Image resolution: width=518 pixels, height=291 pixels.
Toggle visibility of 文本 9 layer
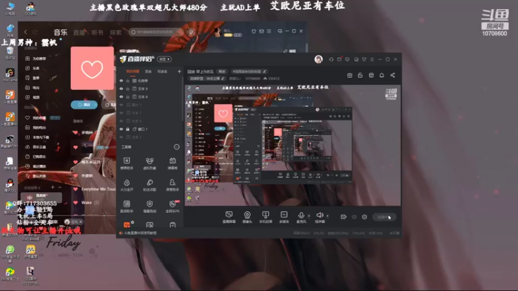click(x=121, y=89)
